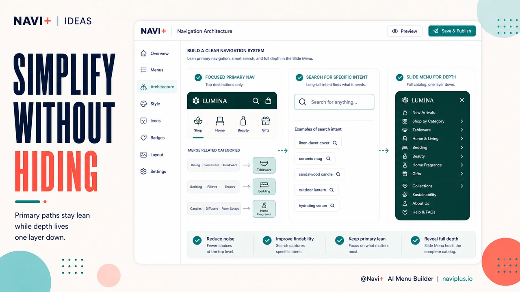Viewport: 520px width, 292px height.
Task: Click the Dining category chip
Action: coord(195,165)
